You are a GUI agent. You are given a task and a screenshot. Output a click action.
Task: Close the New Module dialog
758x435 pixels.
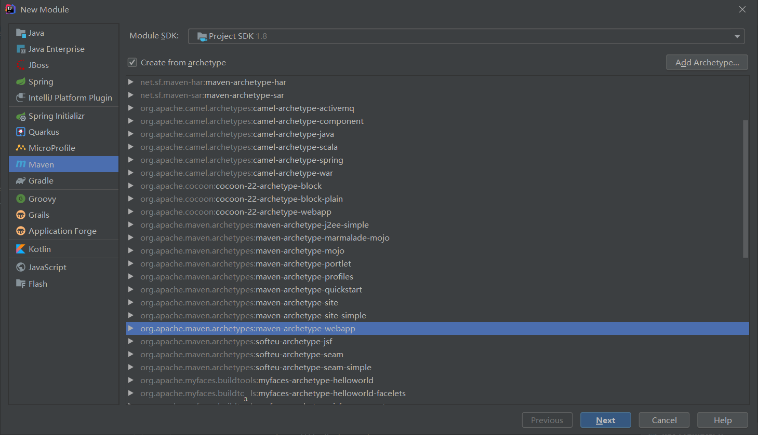[742, 9]
